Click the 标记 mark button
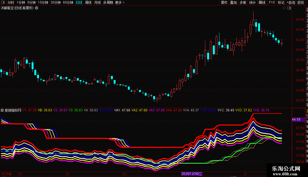This screenshot has height=177, width=308. point(281,2)
